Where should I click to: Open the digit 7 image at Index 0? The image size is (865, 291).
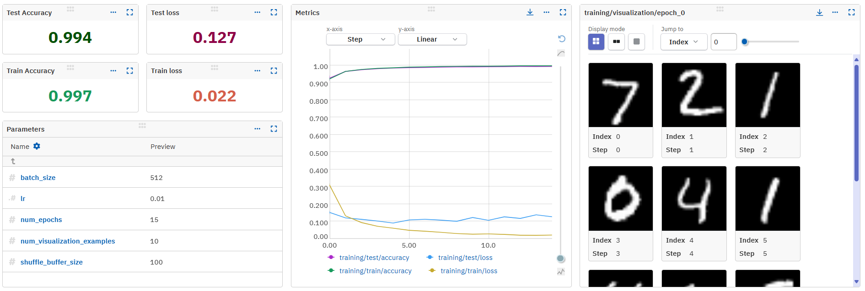pyautogui.click(x=621, y=95)
